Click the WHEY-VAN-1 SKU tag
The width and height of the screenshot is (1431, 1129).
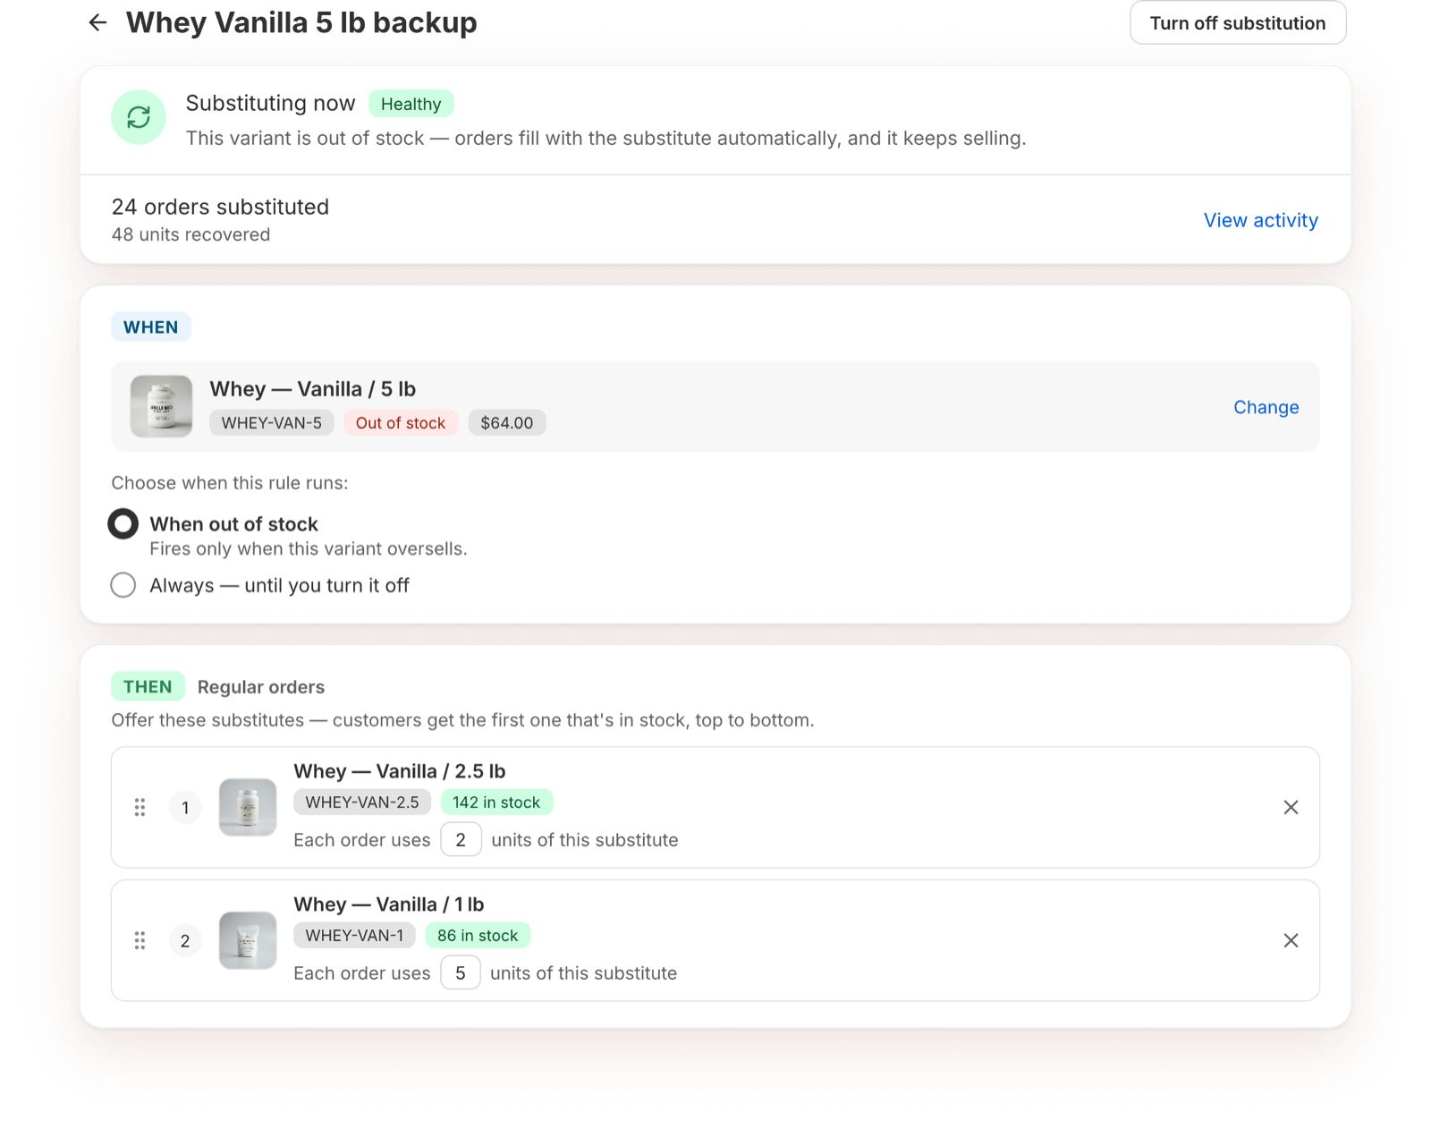354,936
